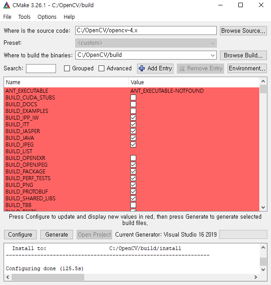Click the Generate button
The width and height of the screenshot is (271, 285).
(x=56, y=234)
